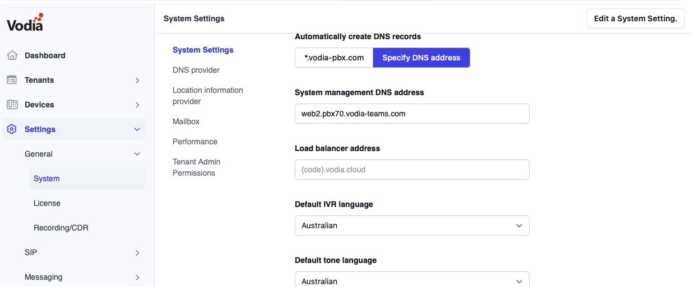The height and width of the screenshot is (287, 691).
Task: Click the System management DNS address field
Action: tap(412, 114)
